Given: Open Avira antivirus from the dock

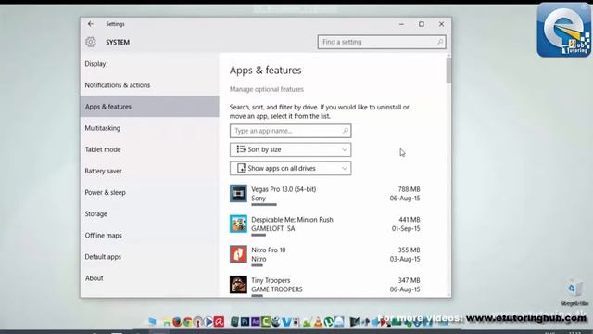Looking at the screenshot, I should point(219,322).
